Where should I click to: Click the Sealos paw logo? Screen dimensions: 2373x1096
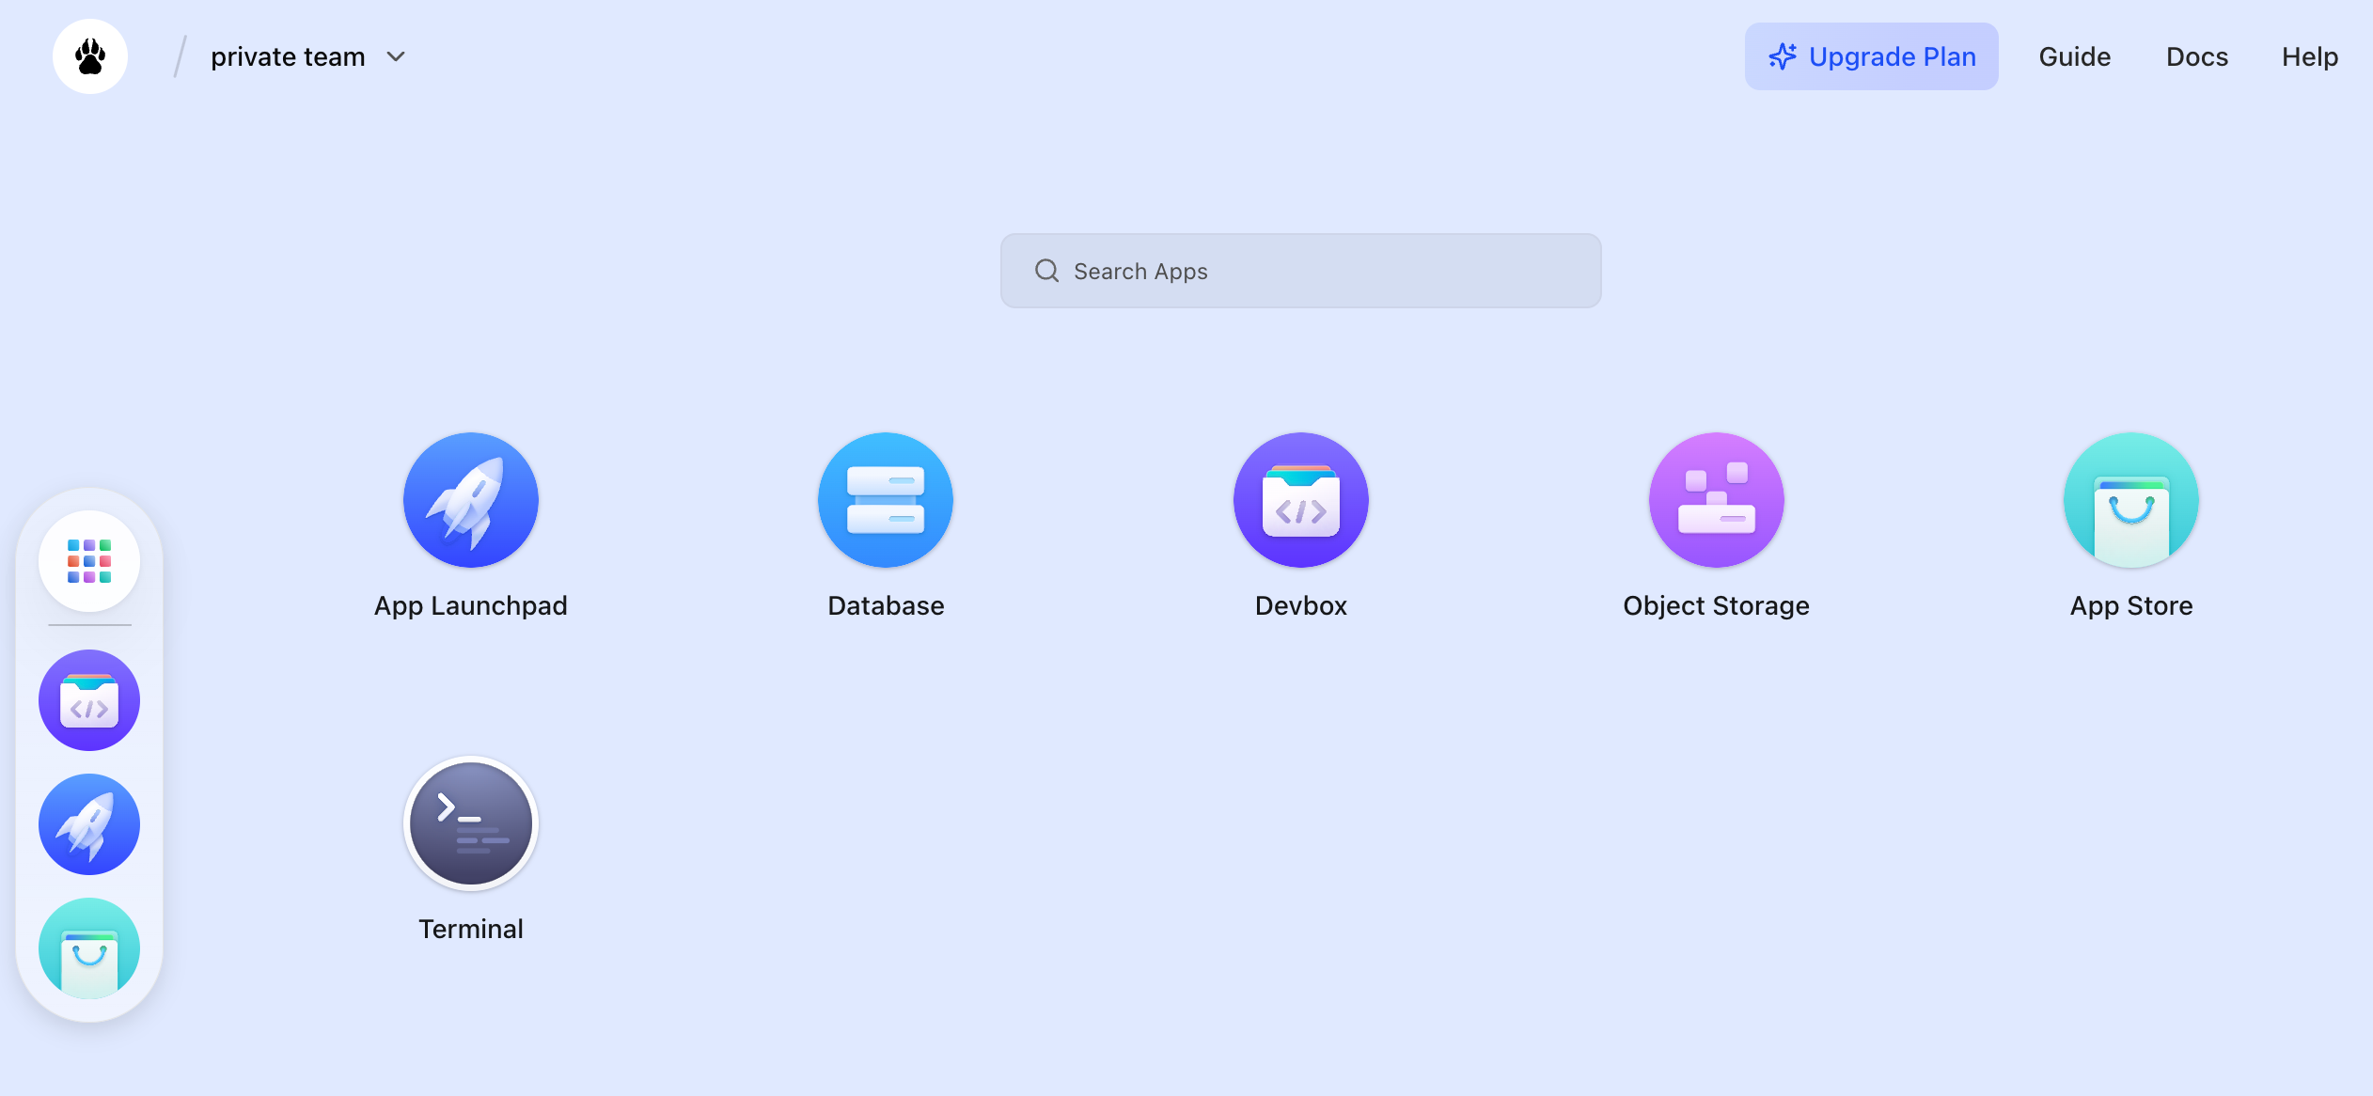[x=89, y=55]
